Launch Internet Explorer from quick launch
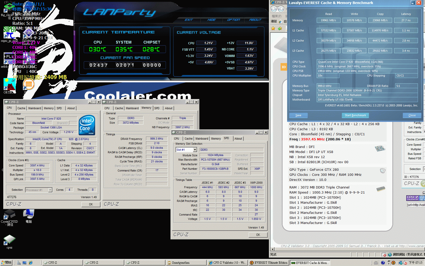Image resolution: width=425 pixels, height=266 pixels. coord(31,263)
